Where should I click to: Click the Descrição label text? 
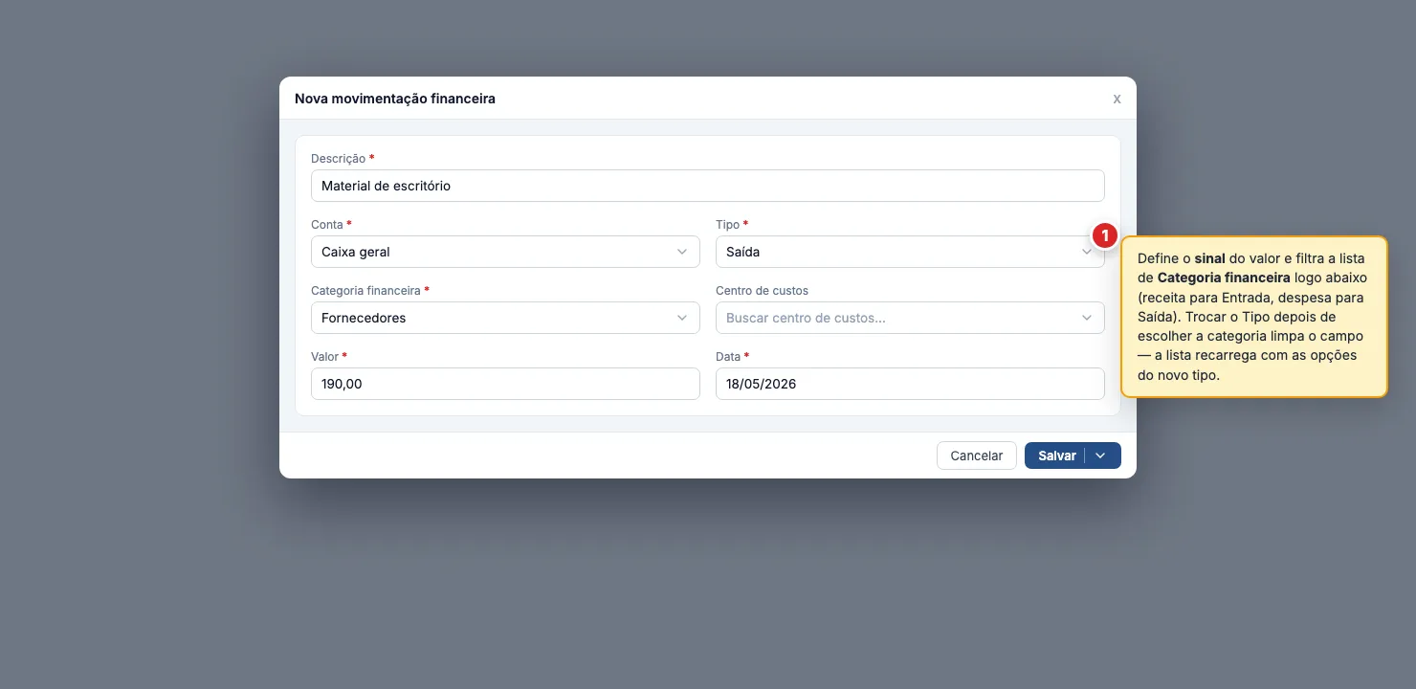[339, 158]
